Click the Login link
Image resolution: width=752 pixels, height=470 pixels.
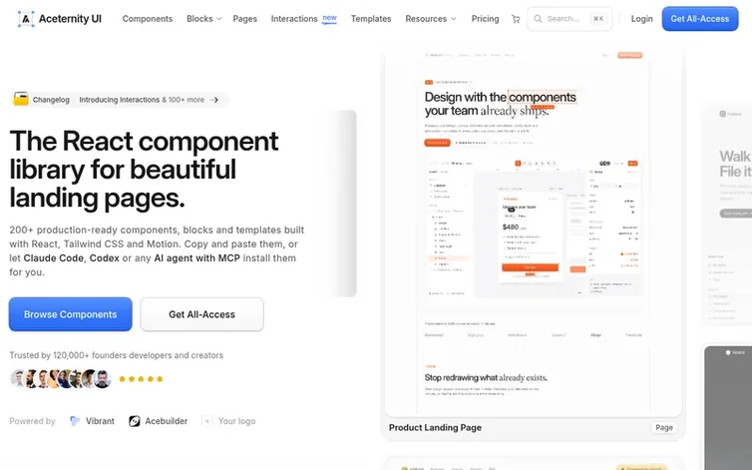[x=641, y=19]
